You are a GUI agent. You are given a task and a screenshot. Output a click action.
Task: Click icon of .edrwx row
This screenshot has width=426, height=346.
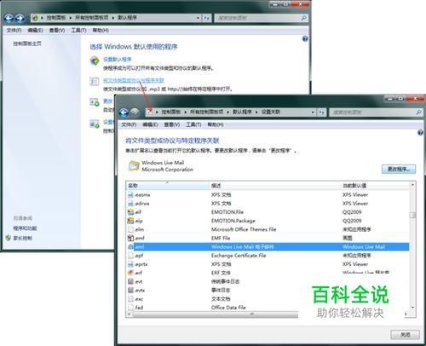[x=130, y=204]
